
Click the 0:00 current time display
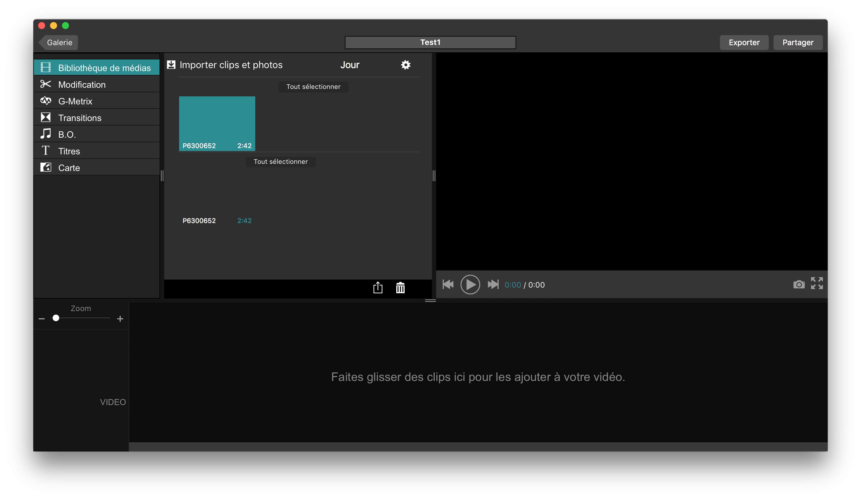(513, 285)
